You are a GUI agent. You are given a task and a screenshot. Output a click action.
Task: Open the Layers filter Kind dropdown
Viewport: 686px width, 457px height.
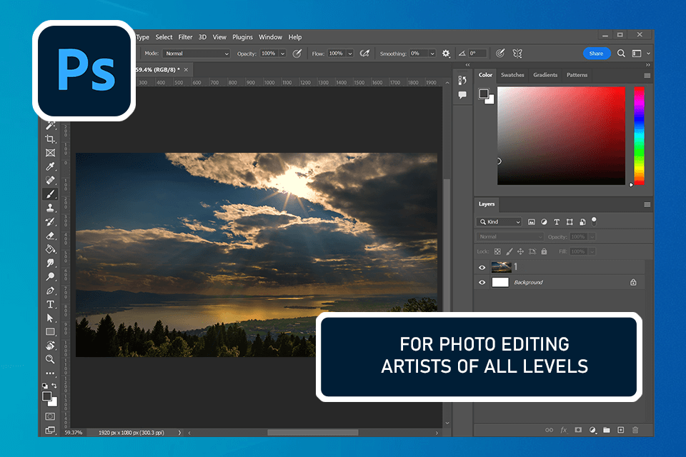click(499, 222)
